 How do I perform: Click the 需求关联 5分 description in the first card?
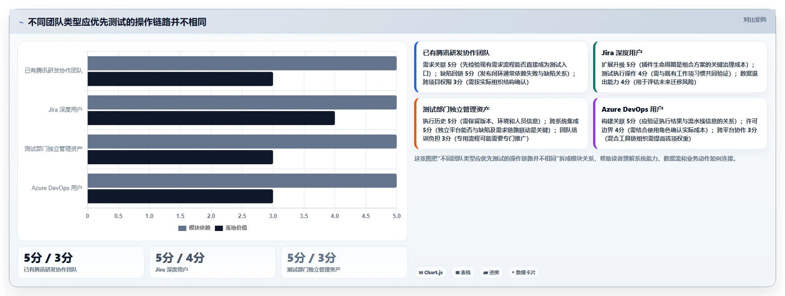click(x=500, y=73)
